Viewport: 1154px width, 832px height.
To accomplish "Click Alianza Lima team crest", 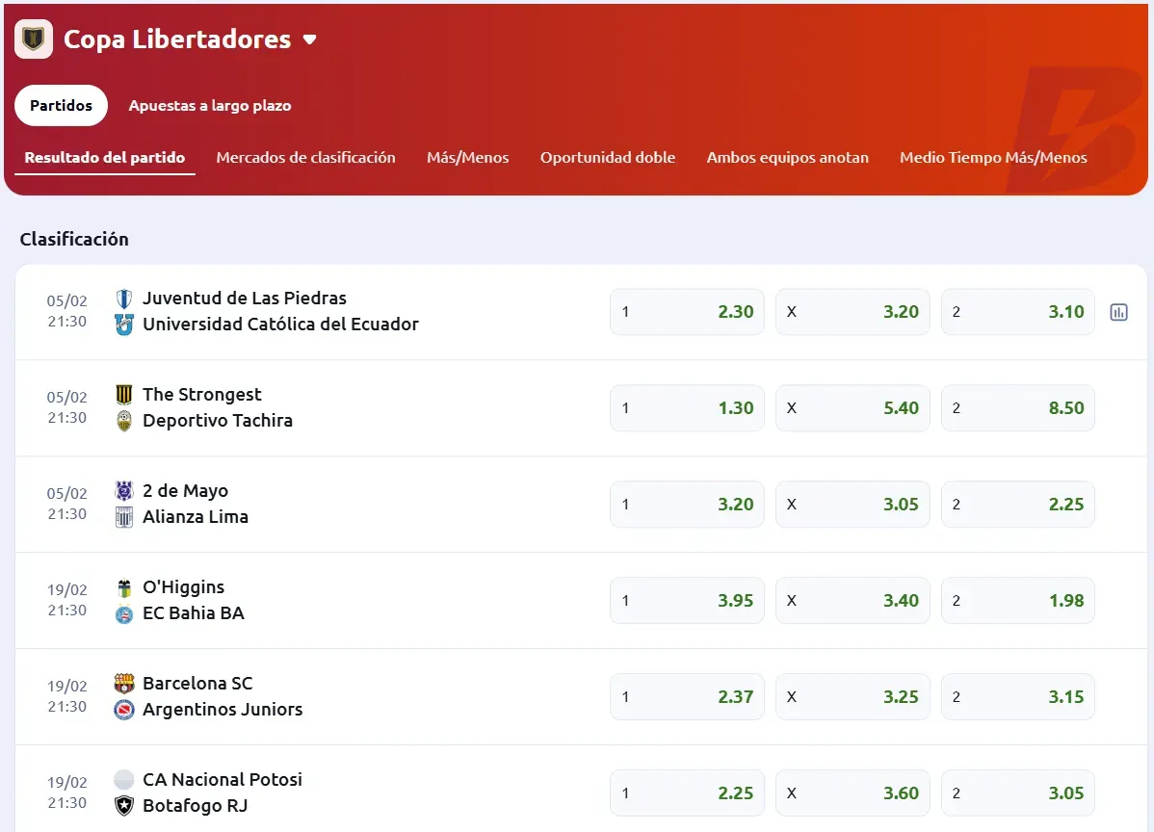I will (x=124, y=517).
